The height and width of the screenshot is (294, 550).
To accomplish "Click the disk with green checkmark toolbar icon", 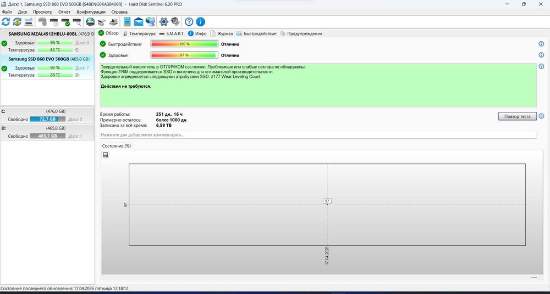I will [65, 22].
